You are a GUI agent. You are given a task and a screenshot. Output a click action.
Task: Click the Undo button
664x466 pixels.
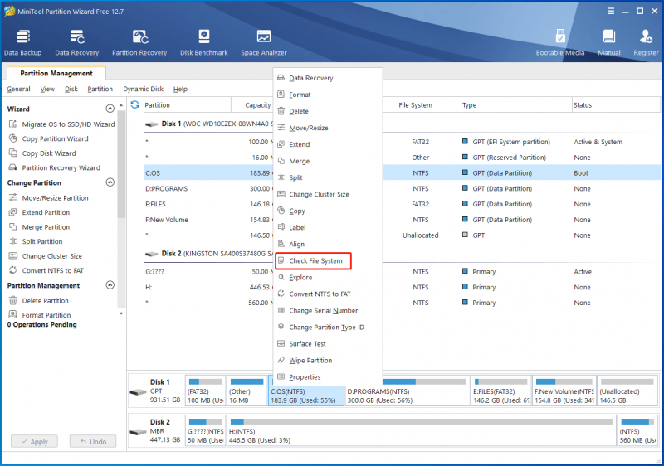(93, 441)
